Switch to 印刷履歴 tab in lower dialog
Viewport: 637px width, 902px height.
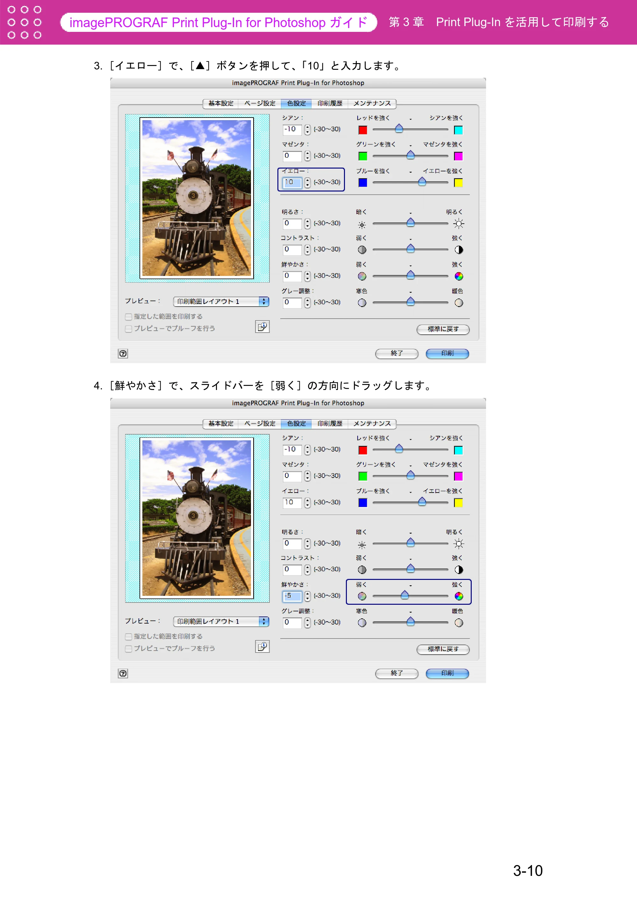330,423
